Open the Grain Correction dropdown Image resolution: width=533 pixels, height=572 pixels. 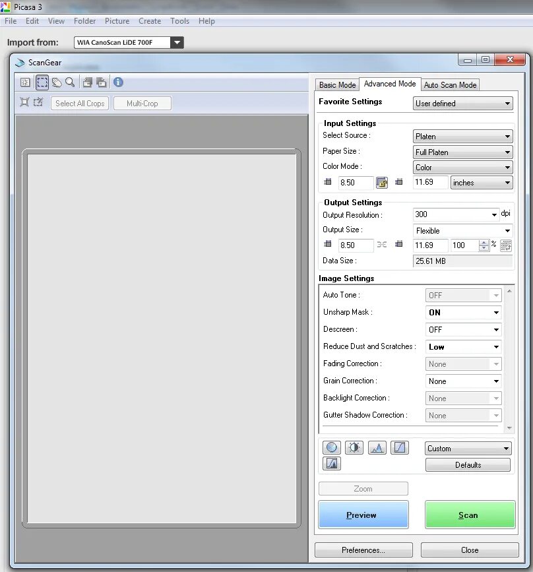(463, 381)
